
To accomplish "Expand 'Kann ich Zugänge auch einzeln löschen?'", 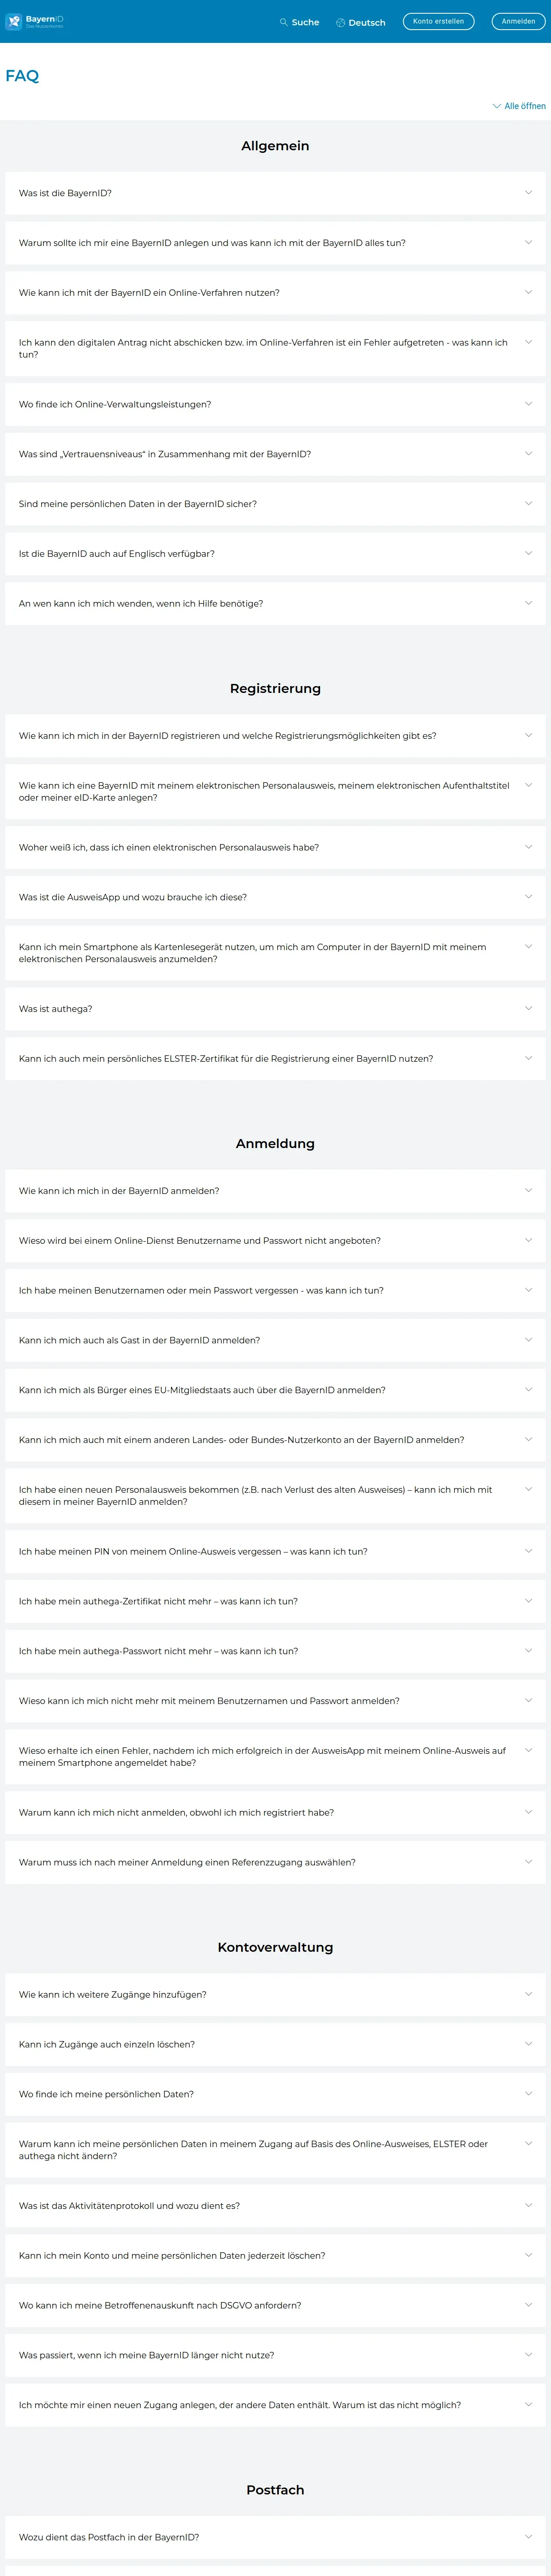I will click(x=275, y=2044).
